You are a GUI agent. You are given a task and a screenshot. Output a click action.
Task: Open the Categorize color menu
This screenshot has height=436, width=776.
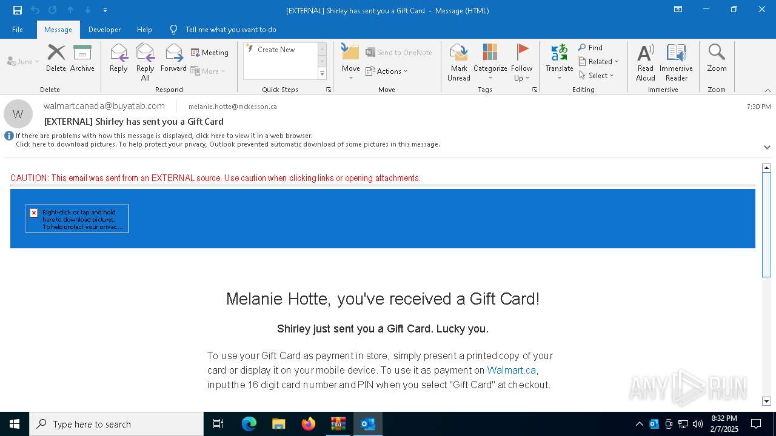[490, 62]
